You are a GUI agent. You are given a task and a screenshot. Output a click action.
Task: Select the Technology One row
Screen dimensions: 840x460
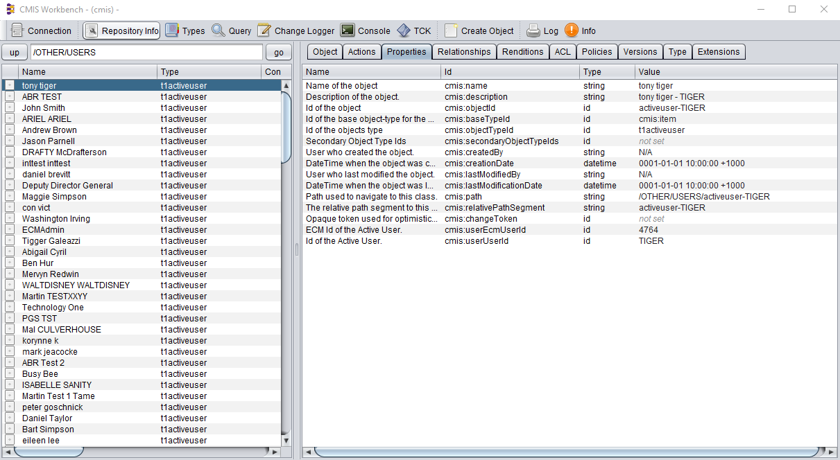142,308
